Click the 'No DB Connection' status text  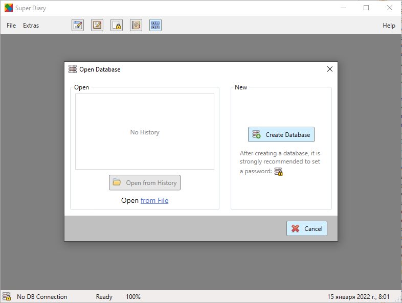pyautogui.click(x=42, y=296)
